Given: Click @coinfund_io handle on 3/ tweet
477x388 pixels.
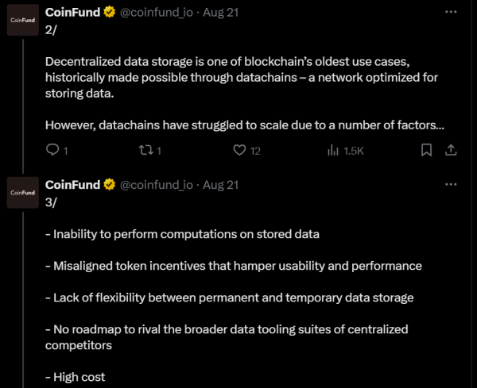Looking at the screenshot, I should (x=157, y=185).
